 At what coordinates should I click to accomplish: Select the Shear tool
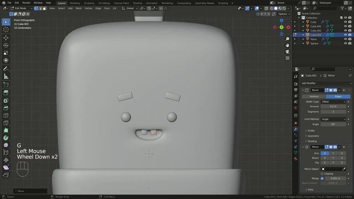pyautogui.click(x=6, y=167)
